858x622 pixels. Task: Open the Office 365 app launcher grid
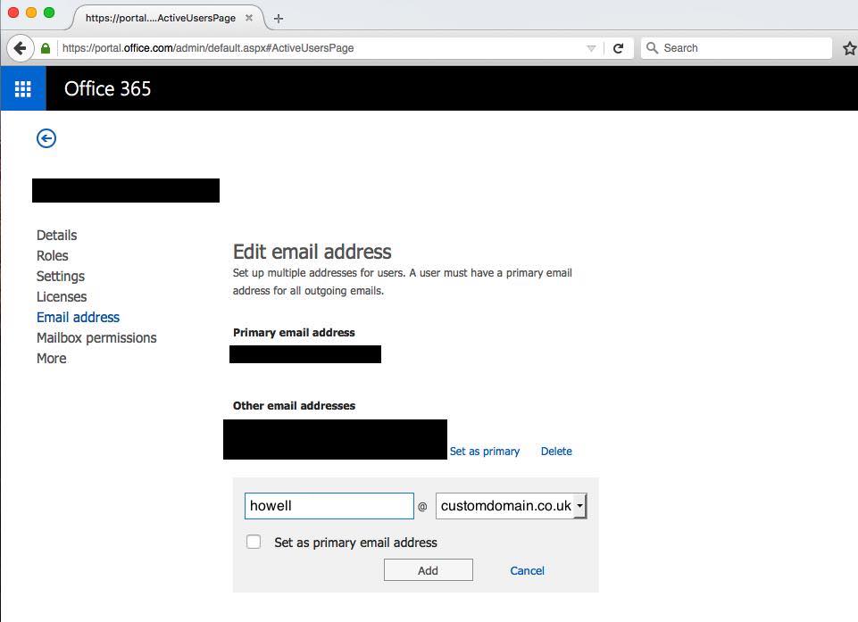point(23,88)
